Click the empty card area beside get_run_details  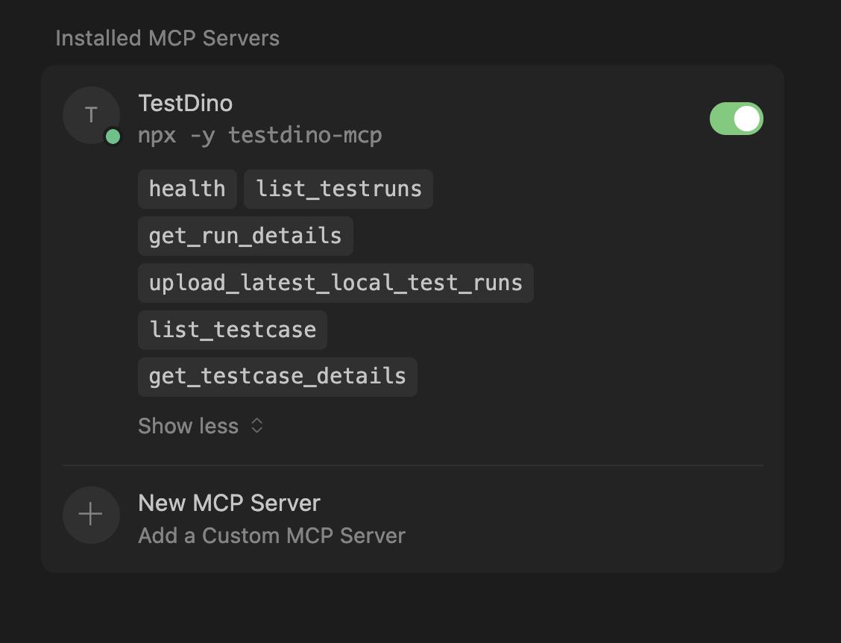(559, 236)
